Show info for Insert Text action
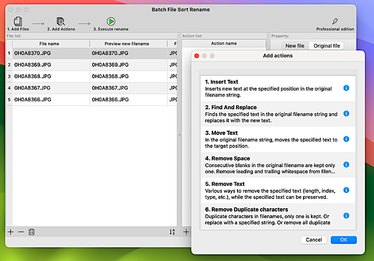The height and width of the screenshot is (261, 374). (346, 88)
